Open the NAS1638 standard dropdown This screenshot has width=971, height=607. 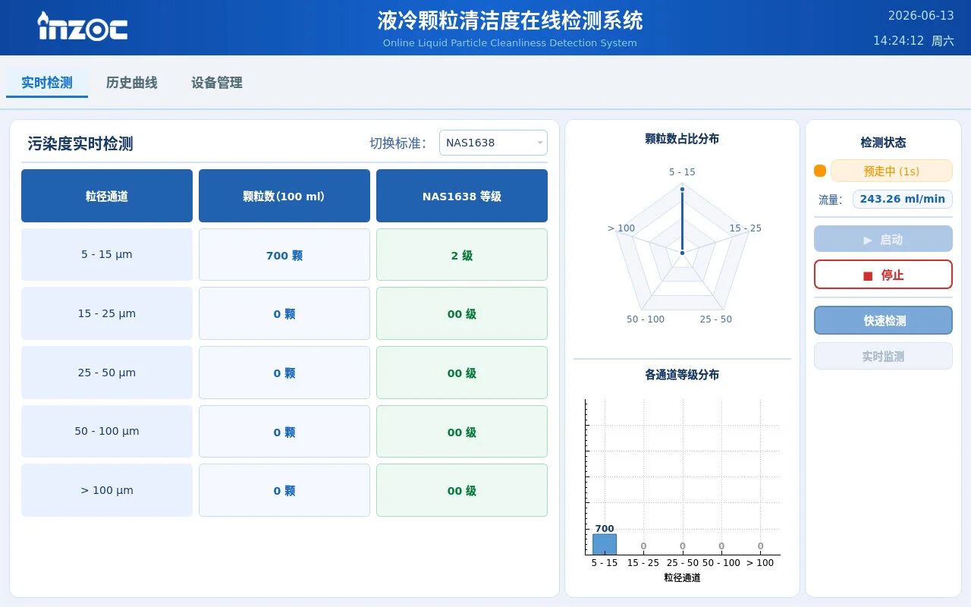click(493, 143)
